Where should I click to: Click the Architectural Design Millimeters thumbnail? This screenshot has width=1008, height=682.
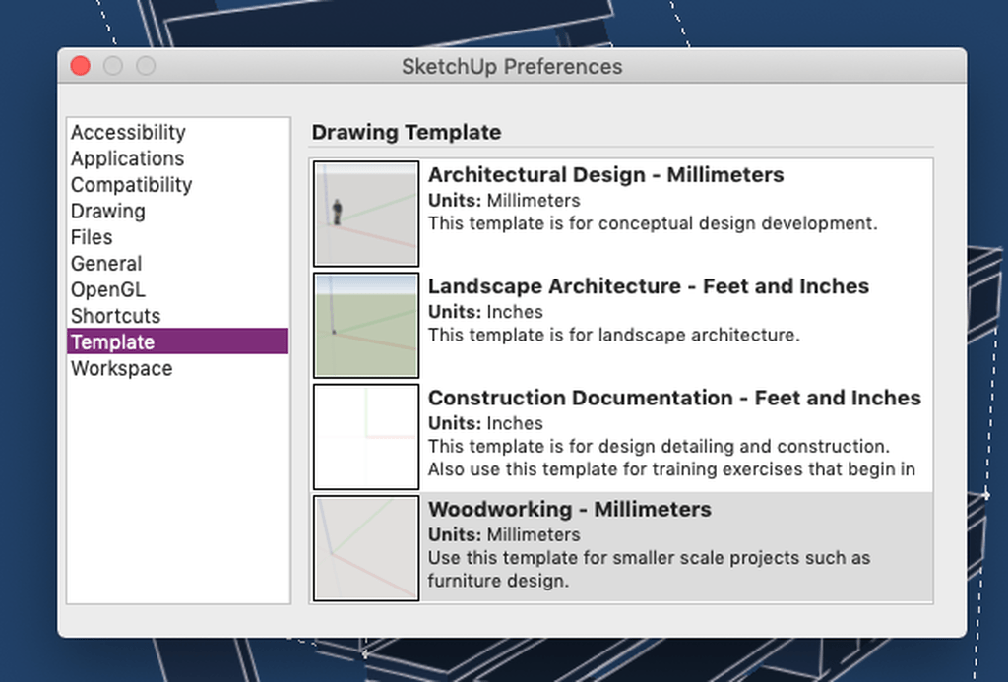click(366, 214)
